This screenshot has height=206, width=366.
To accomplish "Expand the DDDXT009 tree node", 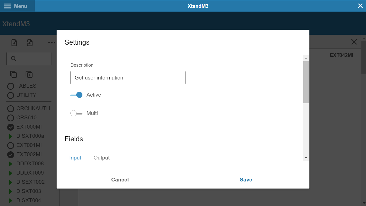I will (x=10, y=173).
